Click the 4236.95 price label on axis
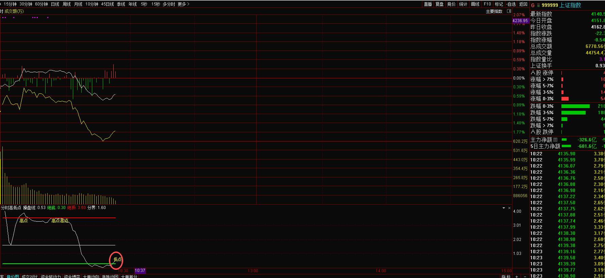605x278 pixels. [x=520, y=21]
